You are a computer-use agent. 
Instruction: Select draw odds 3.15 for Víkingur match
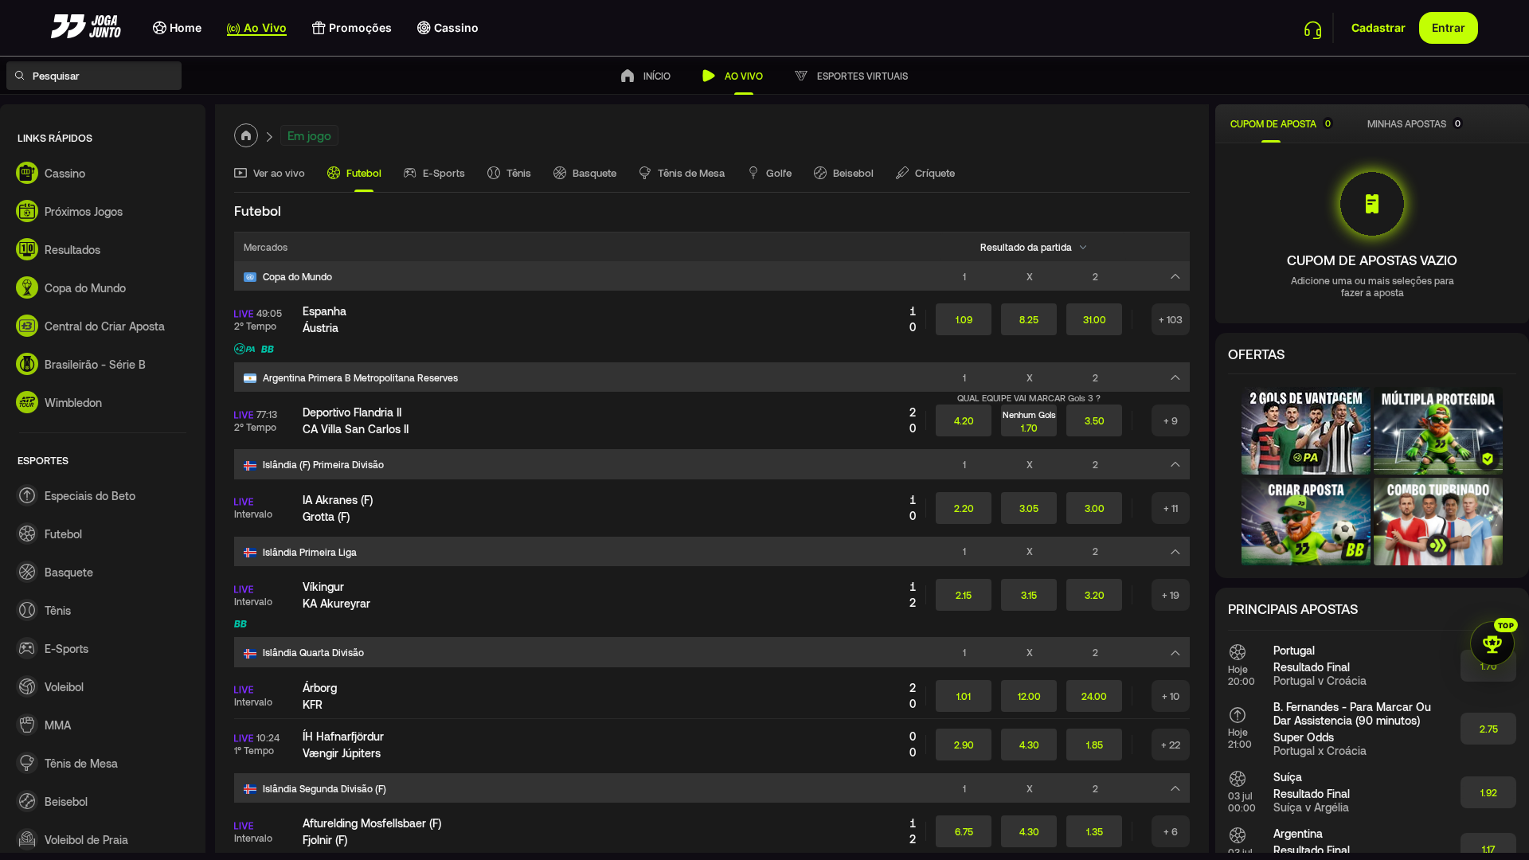coord(1028,595)
